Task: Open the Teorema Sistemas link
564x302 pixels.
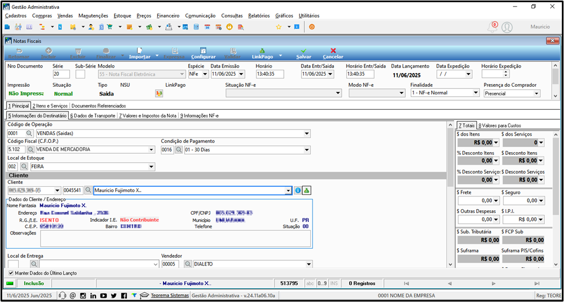Action: 170,295
